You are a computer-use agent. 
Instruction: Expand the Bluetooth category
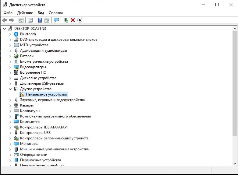click(x=10, y=34)
